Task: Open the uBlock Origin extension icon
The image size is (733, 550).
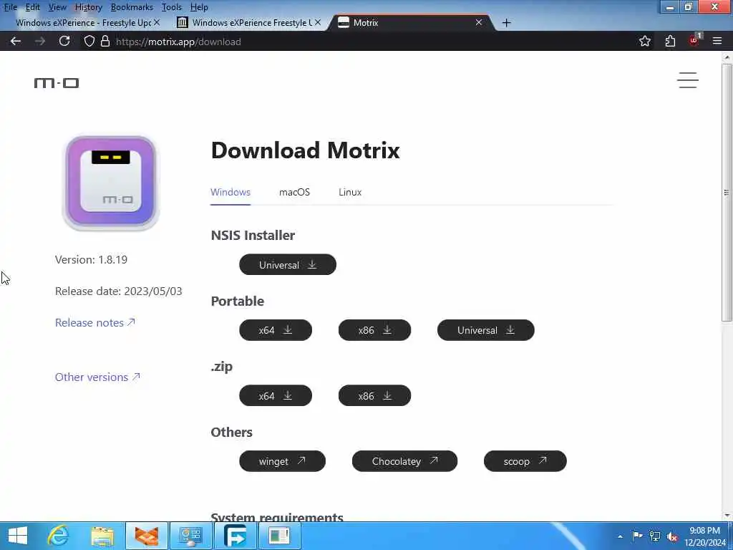Action: (694, 40)
